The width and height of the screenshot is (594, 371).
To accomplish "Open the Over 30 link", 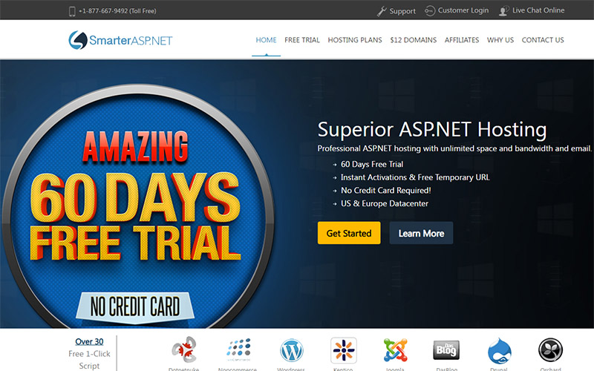I will click(89, 341).
